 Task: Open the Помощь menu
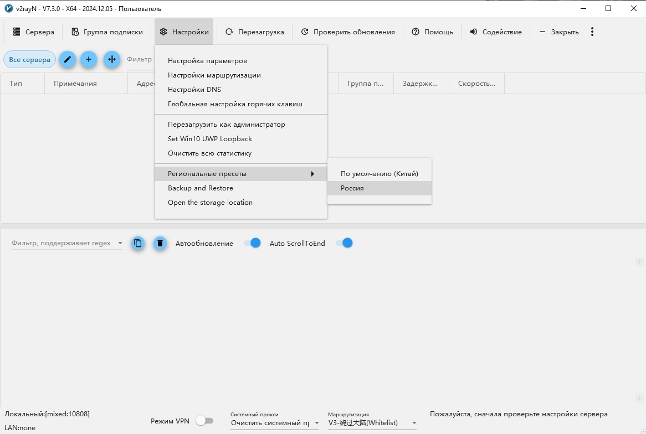(x=433, y=32)
